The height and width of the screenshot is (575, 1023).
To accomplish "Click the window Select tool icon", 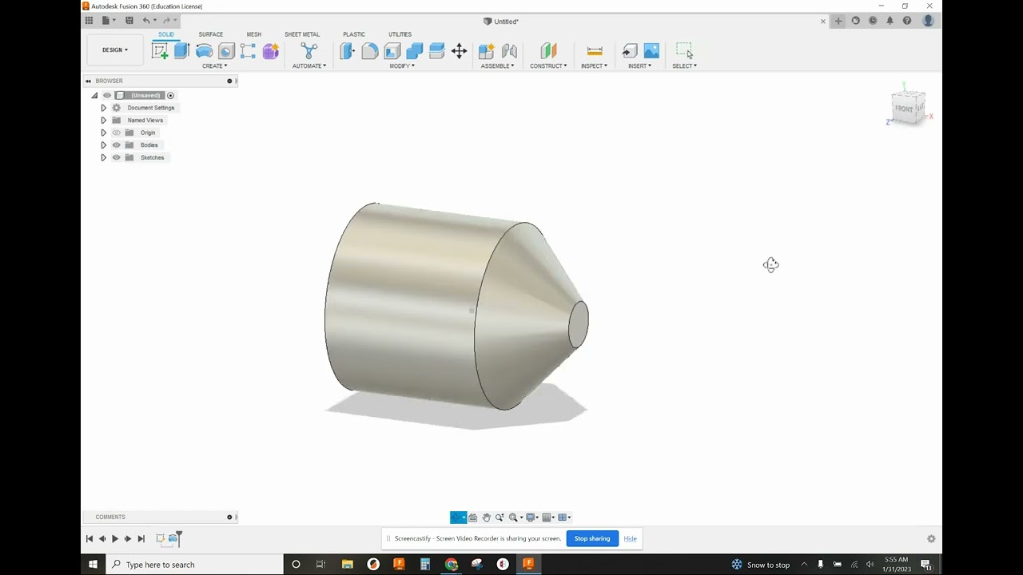I will (684, 51).
